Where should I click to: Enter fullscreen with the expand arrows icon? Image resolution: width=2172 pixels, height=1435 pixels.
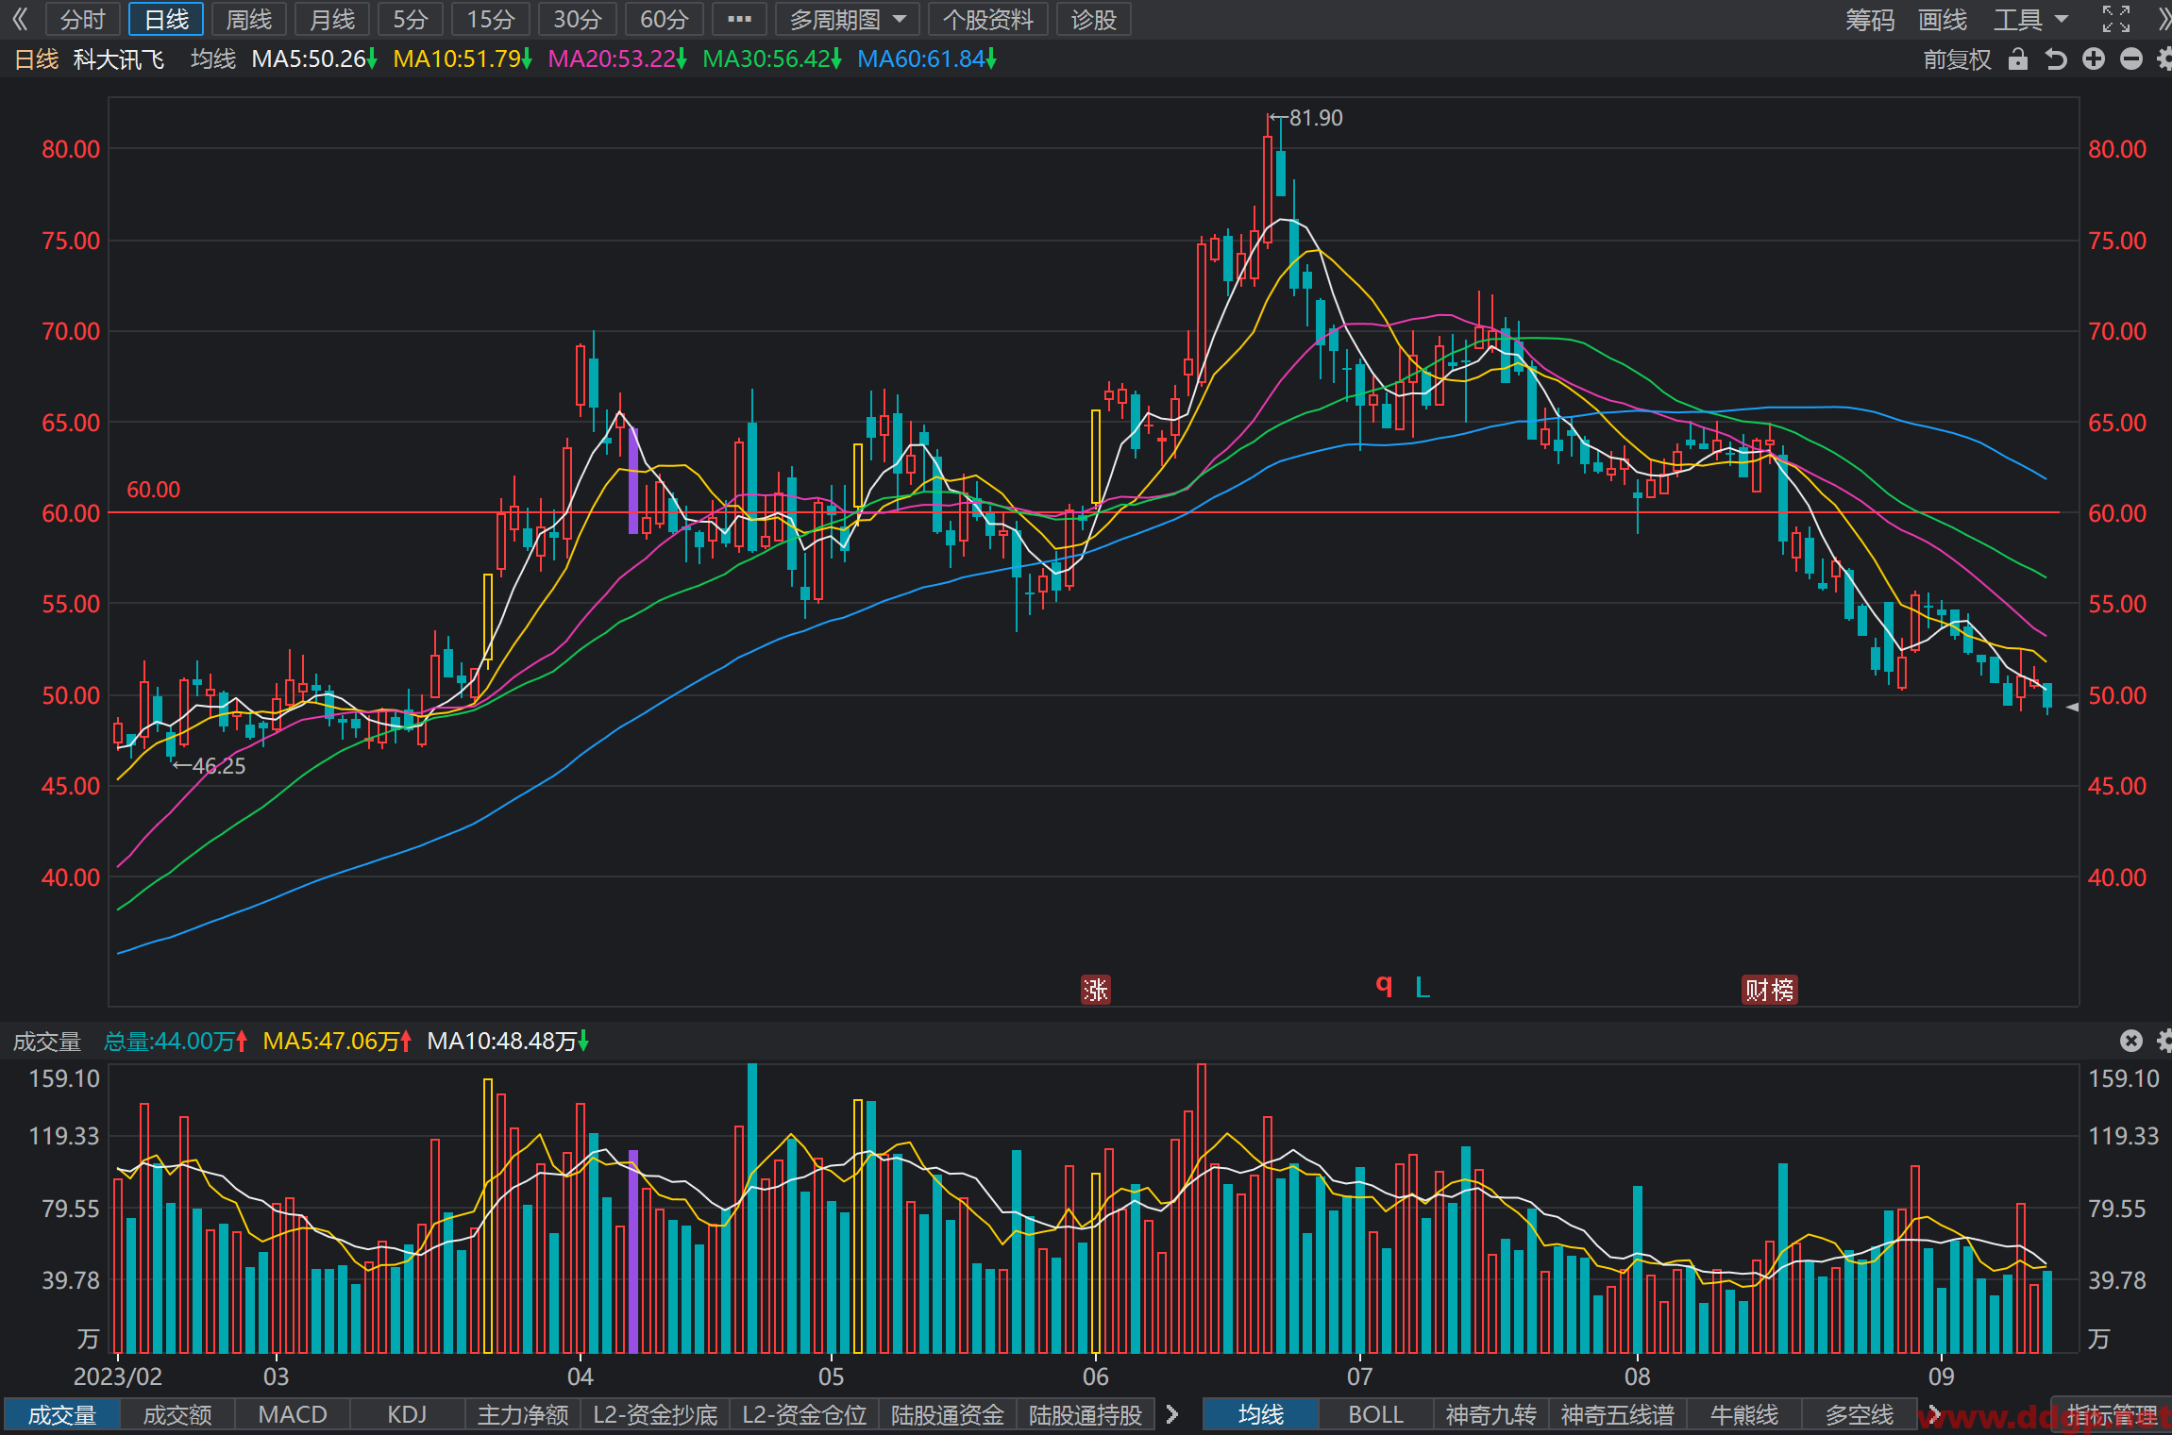coord(2116,19)
